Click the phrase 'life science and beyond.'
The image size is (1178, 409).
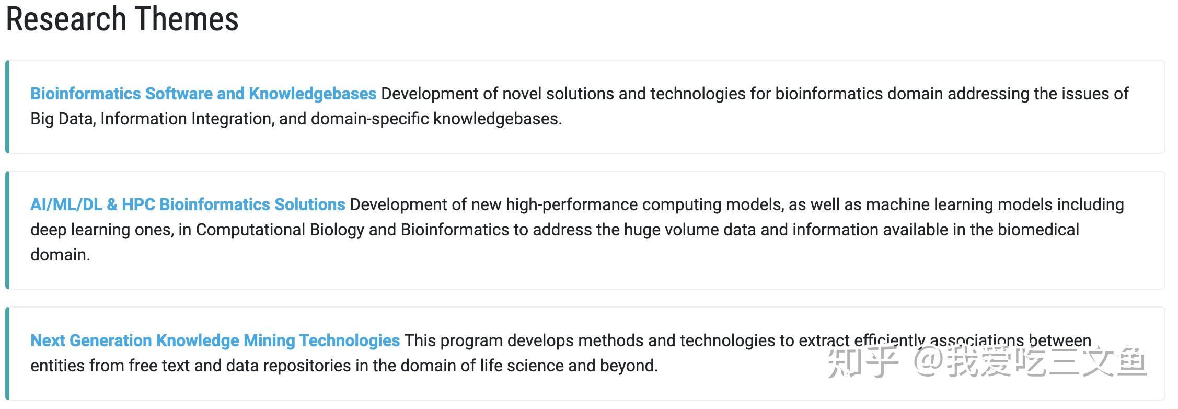[x=569, y=366]
